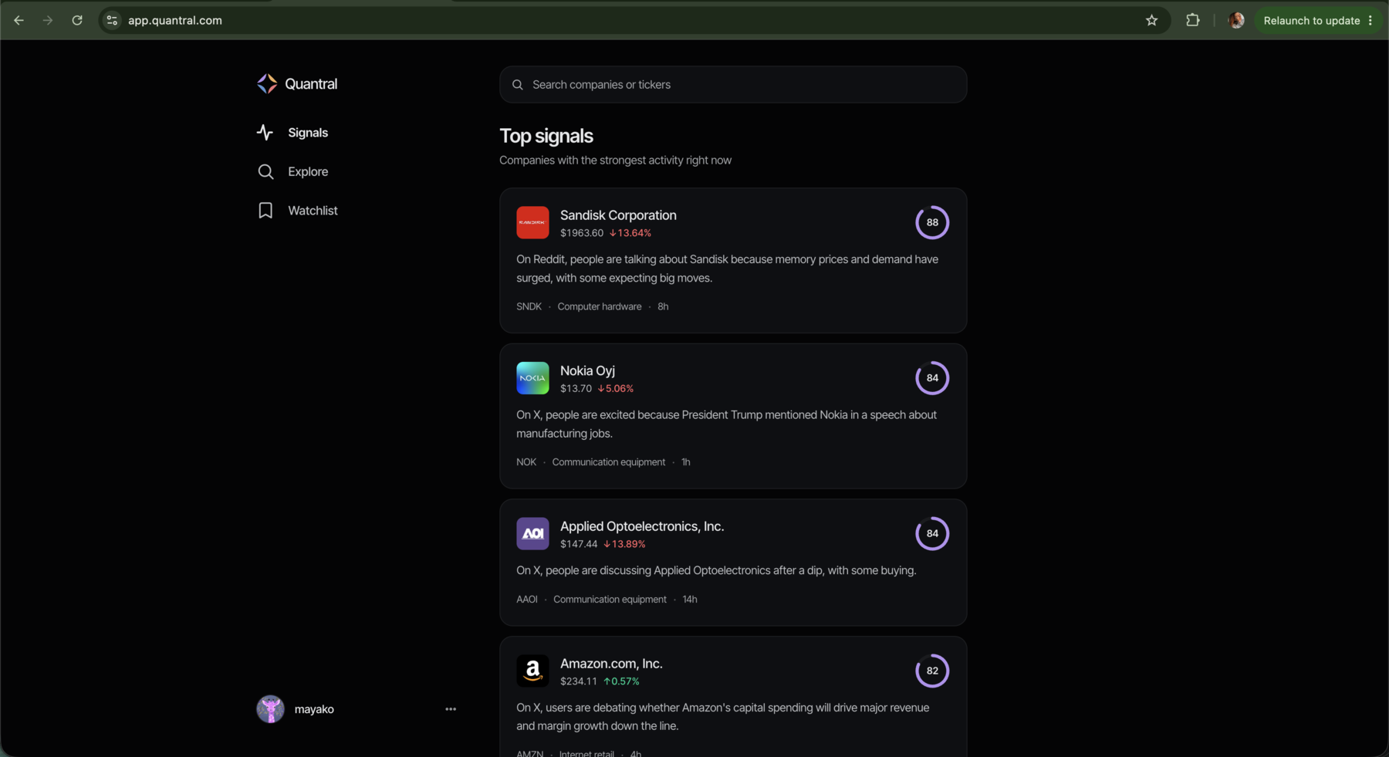
Task: Open Applied Optoelectronics, Inc. title
Action: [642, 526]
